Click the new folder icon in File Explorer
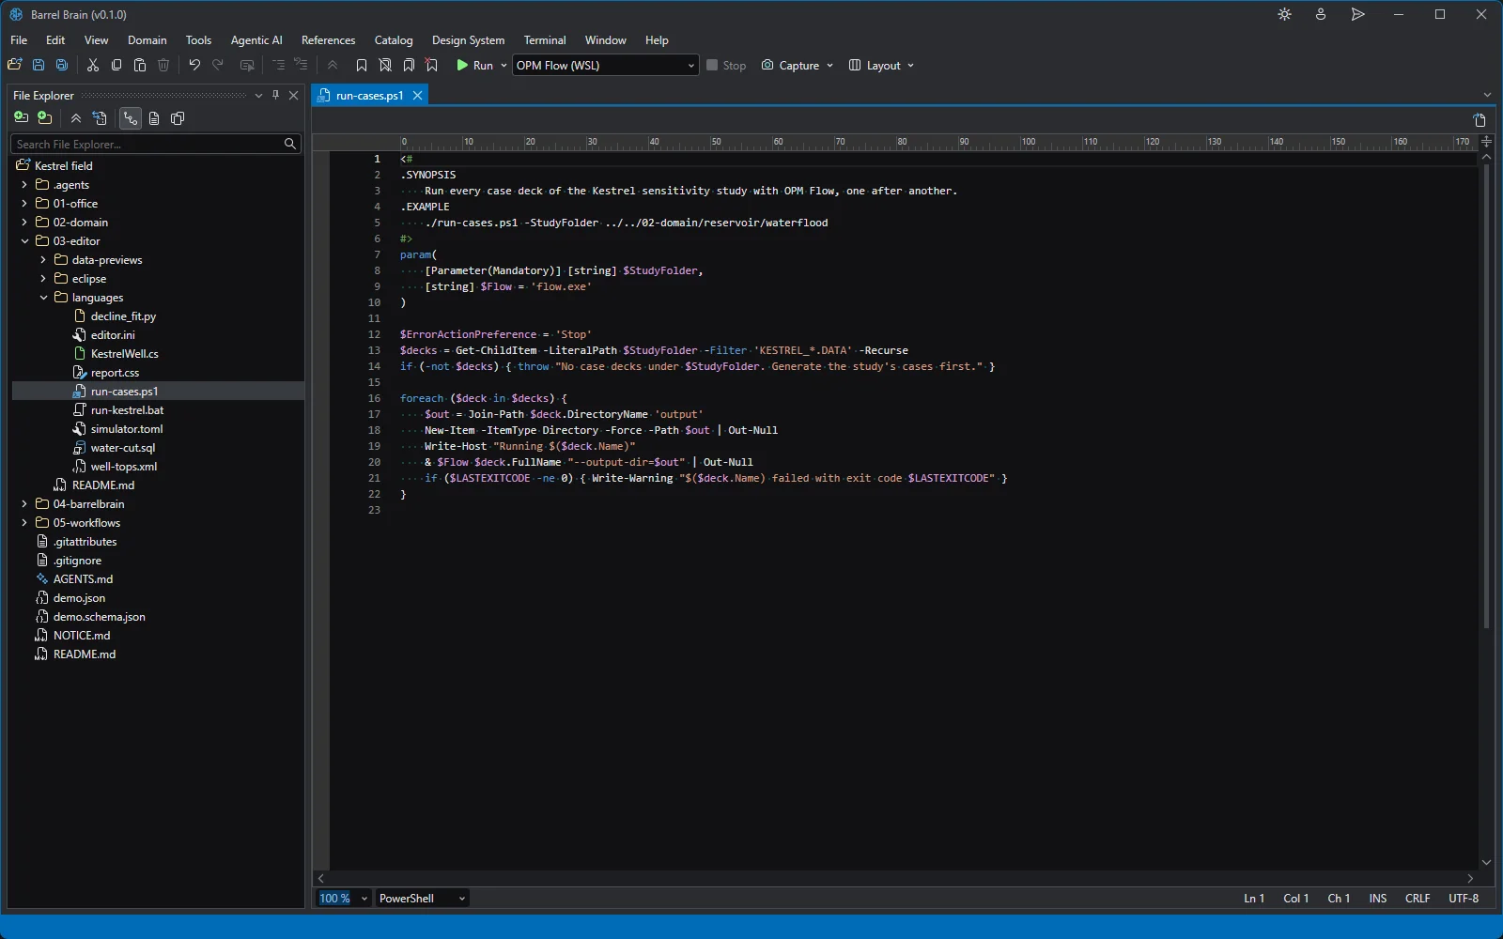Viewport: 1503px width, 939px height. pos(44,118)
